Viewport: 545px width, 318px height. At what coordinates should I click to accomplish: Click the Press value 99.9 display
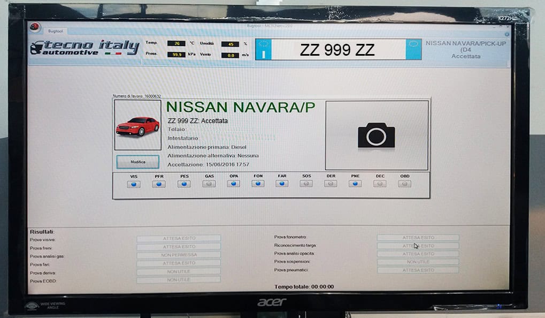coord(176,55)
